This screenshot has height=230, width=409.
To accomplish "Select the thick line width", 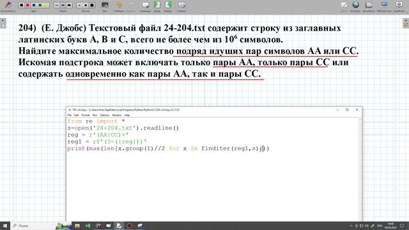I will point(69,5).
